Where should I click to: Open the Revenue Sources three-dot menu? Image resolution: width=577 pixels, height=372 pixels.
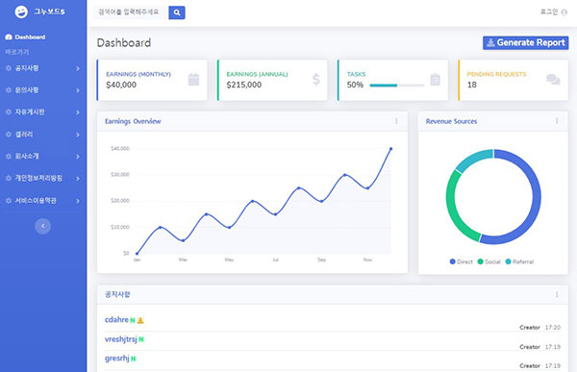(557, 121)
